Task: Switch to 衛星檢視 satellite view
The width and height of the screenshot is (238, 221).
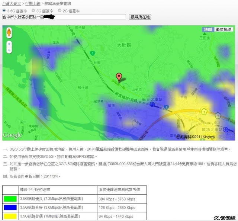Action: pyautogui.click(x=223, y=29)
